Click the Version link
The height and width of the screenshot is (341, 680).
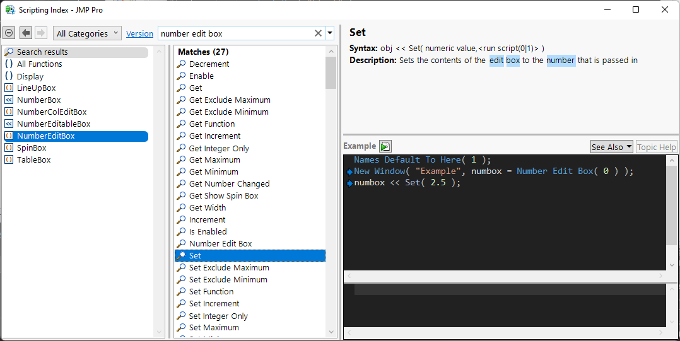(139, 33)
